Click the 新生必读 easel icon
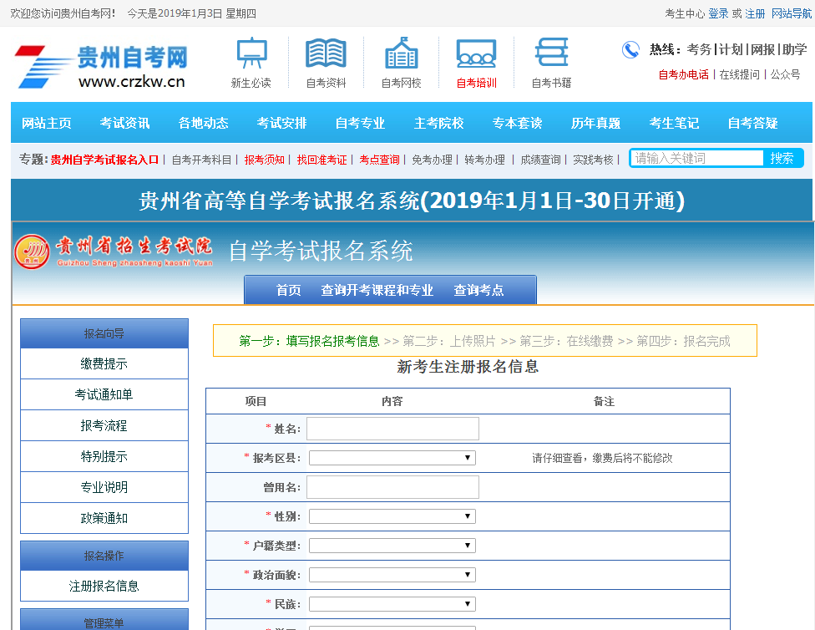815x630 pixels. point(251,53)
